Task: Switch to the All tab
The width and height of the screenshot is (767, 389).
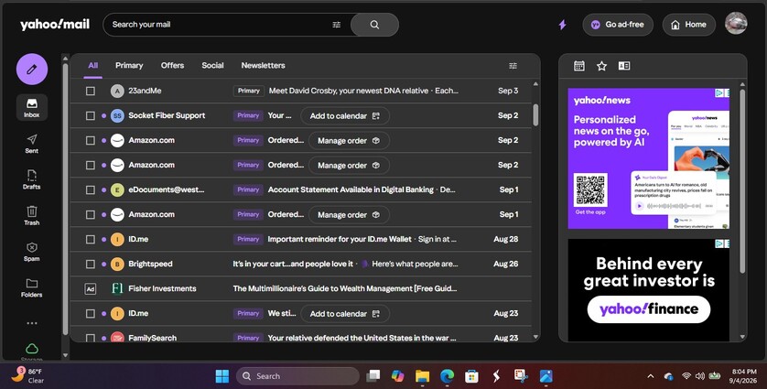Action: tap(93, 65)
